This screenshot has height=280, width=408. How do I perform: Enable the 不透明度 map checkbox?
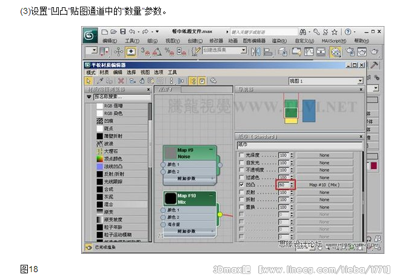coord(241,169)
